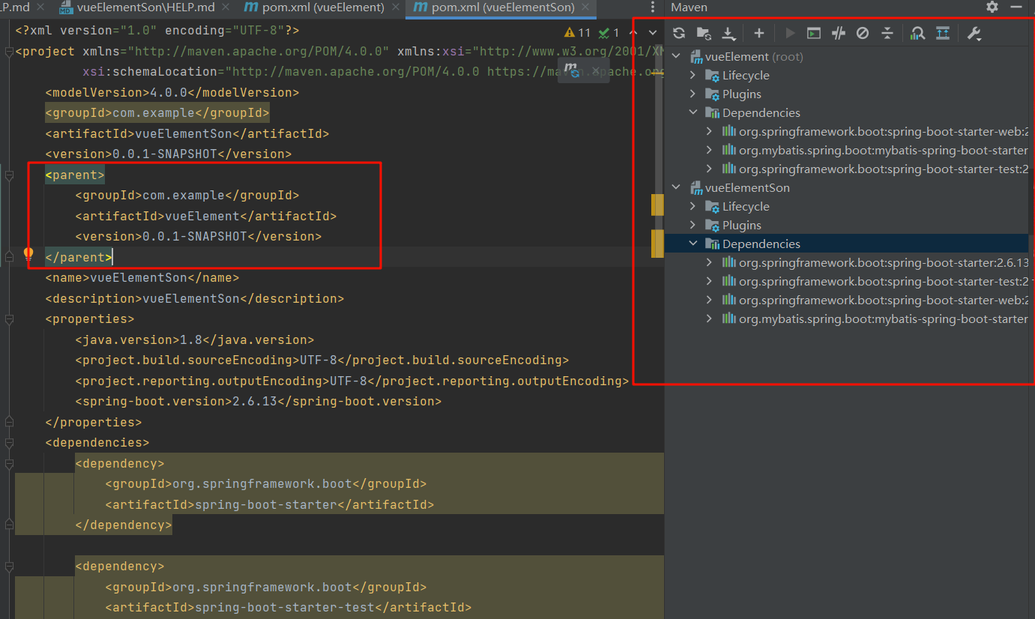Go to next highlighted error arrow
Viewport: 1035px width, 619px height.
coord(653,32)
